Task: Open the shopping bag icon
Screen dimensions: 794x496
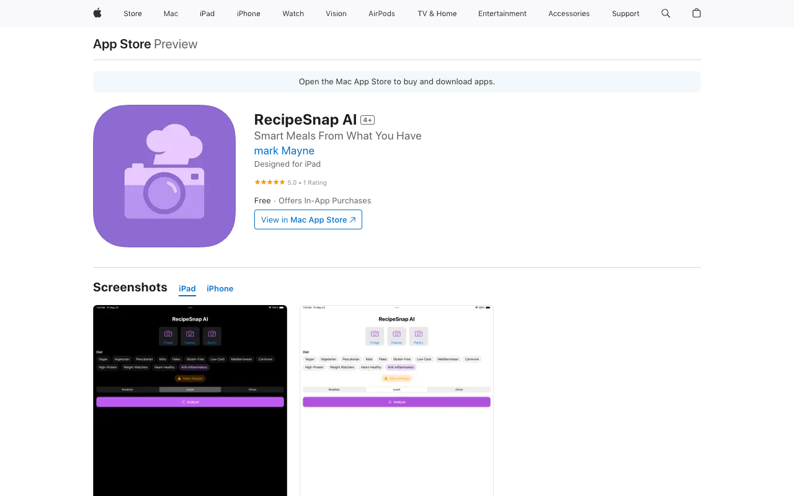Action: tap(697, 13)
